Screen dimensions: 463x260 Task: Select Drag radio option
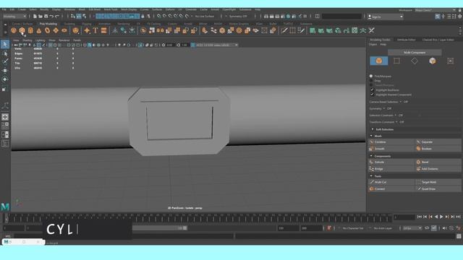pyautogui.click(x=371, y=80)
